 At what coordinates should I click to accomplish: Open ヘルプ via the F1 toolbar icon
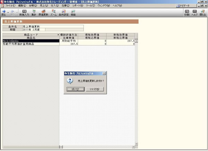click(194, 13)
